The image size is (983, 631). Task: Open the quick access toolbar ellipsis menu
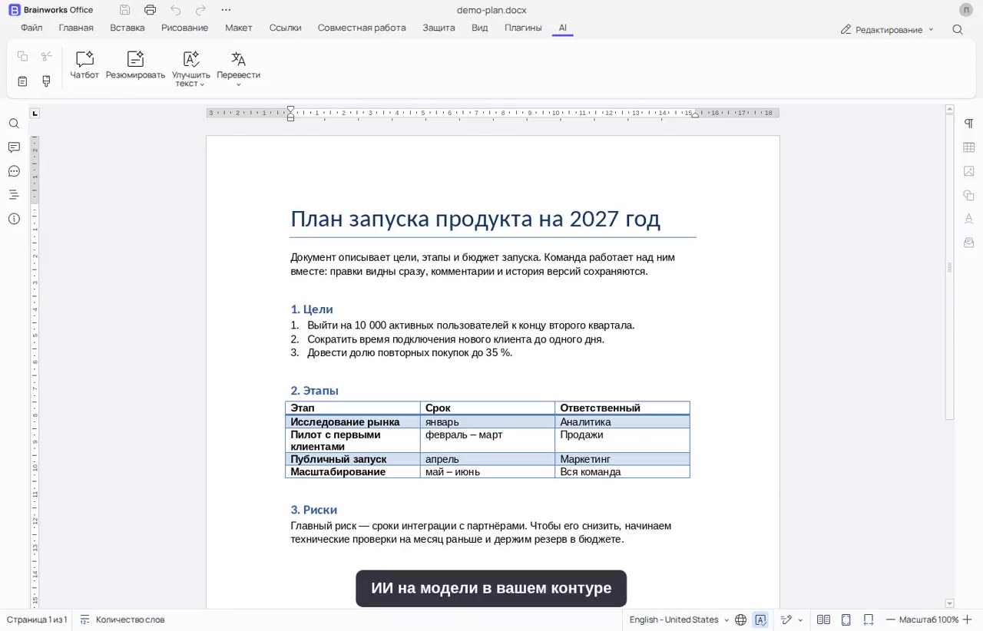pos(226,10)
